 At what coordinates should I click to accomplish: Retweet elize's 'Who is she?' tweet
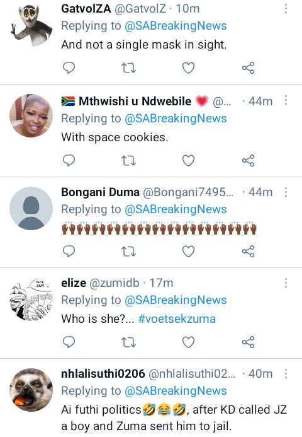(x=129, y=342)
